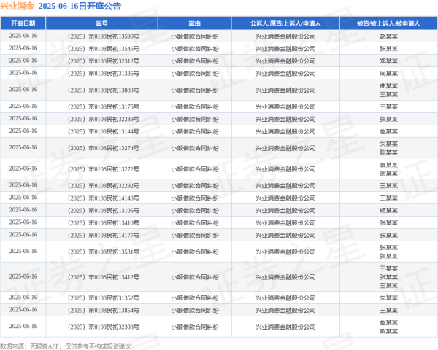Click case number 京0108民初13883号
The height and width of the screenshot is (350, 438).
tap(114, 90)
